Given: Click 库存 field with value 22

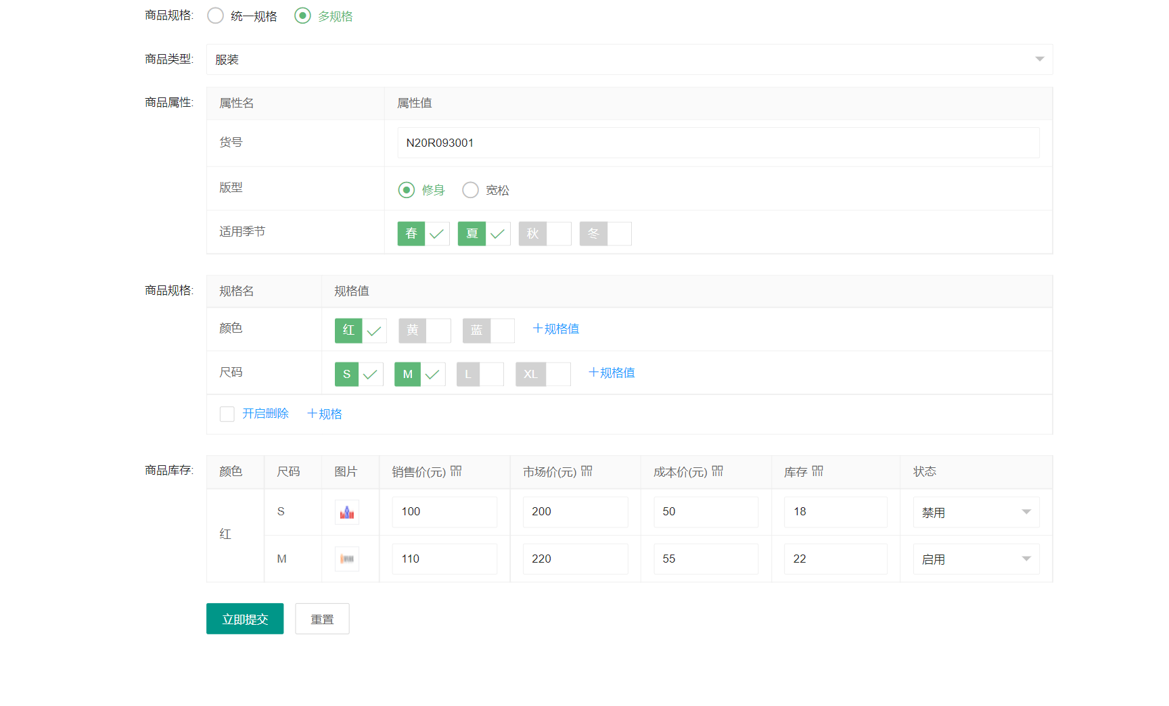Looking at the screenshot, I should (x=835, y=559).
